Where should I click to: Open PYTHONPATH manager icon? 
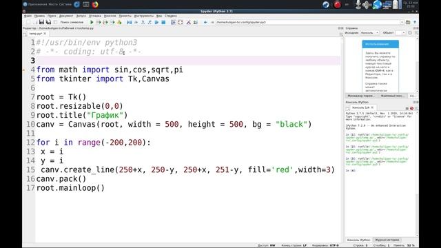196,22
